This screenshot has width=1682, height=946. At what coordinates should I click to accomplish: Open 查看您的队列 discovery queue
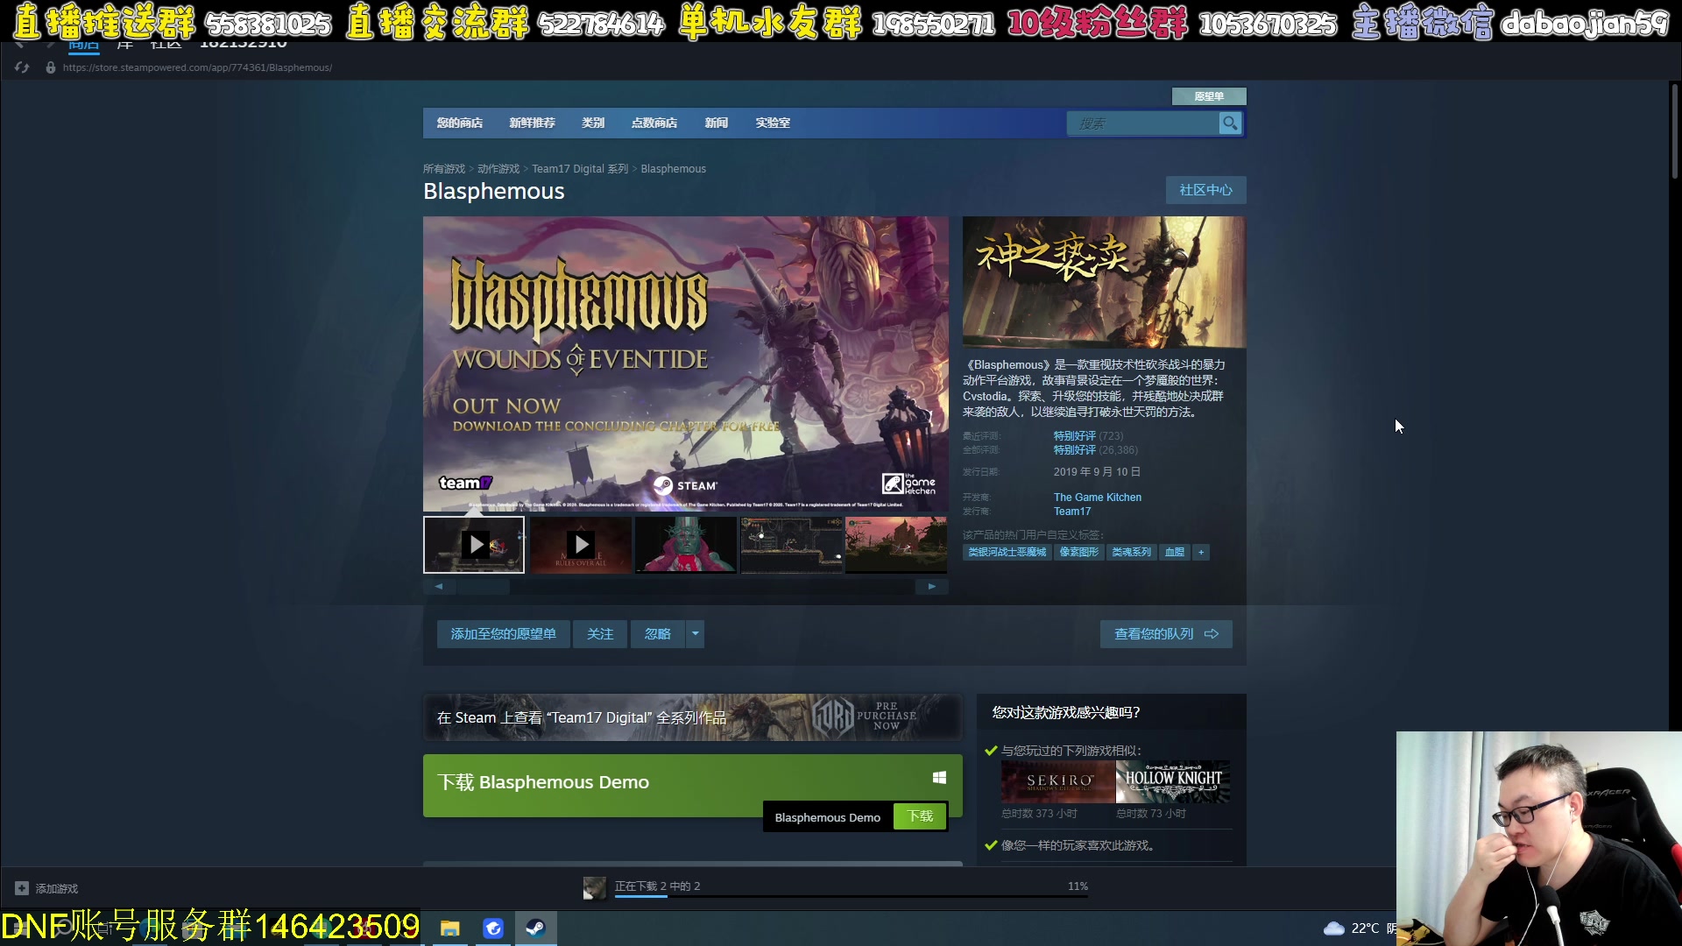pyautogui.click(x=1166, y=634)
